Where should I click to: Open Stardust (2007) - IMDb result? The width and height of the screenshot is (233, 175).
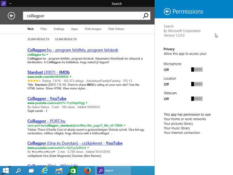pyautogui.click(x=48, y=72)
